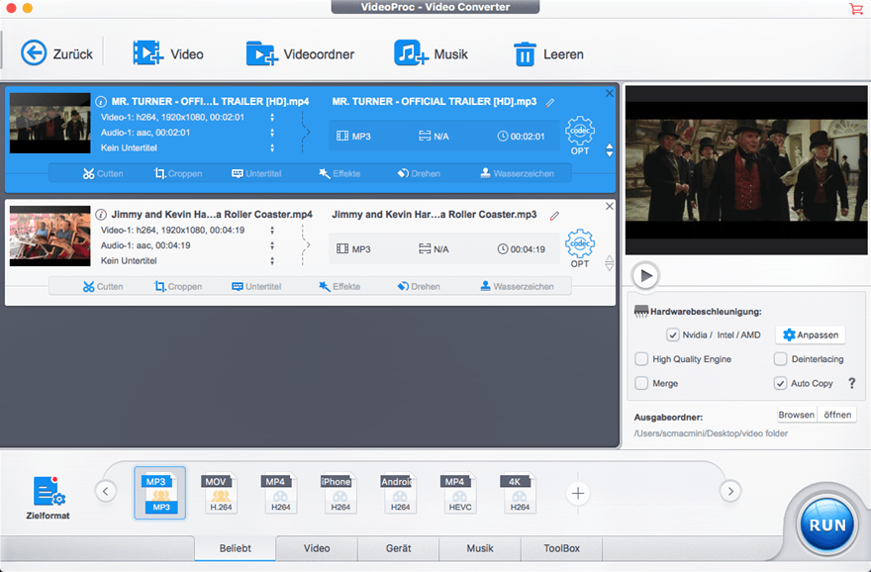The width and height of the screenshot is (871, 572).
Task: Enable High Quality Engine
Action: tap(641, 359)
